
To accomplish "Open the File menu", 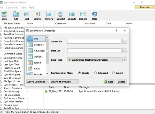I will (x=2, y=8).
